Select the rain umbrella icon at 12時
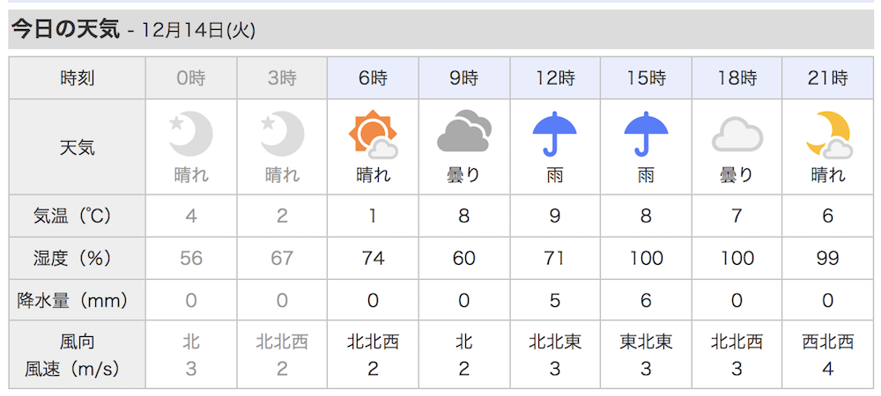Image resolution: width=881 pixels, height=396 pixels. [x=554, y=134]
